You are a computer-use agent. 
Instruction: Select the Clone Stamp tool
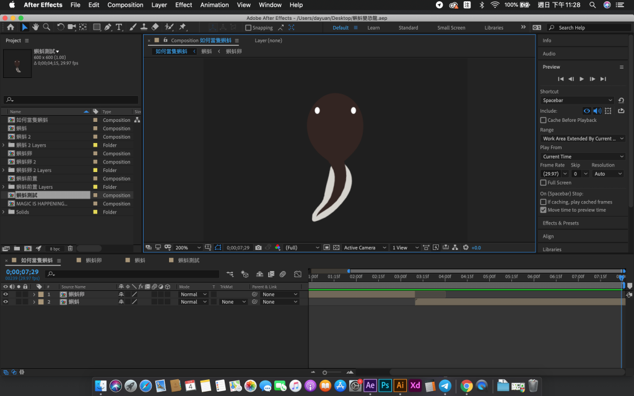pyautogui.click(x=144, y=27)
